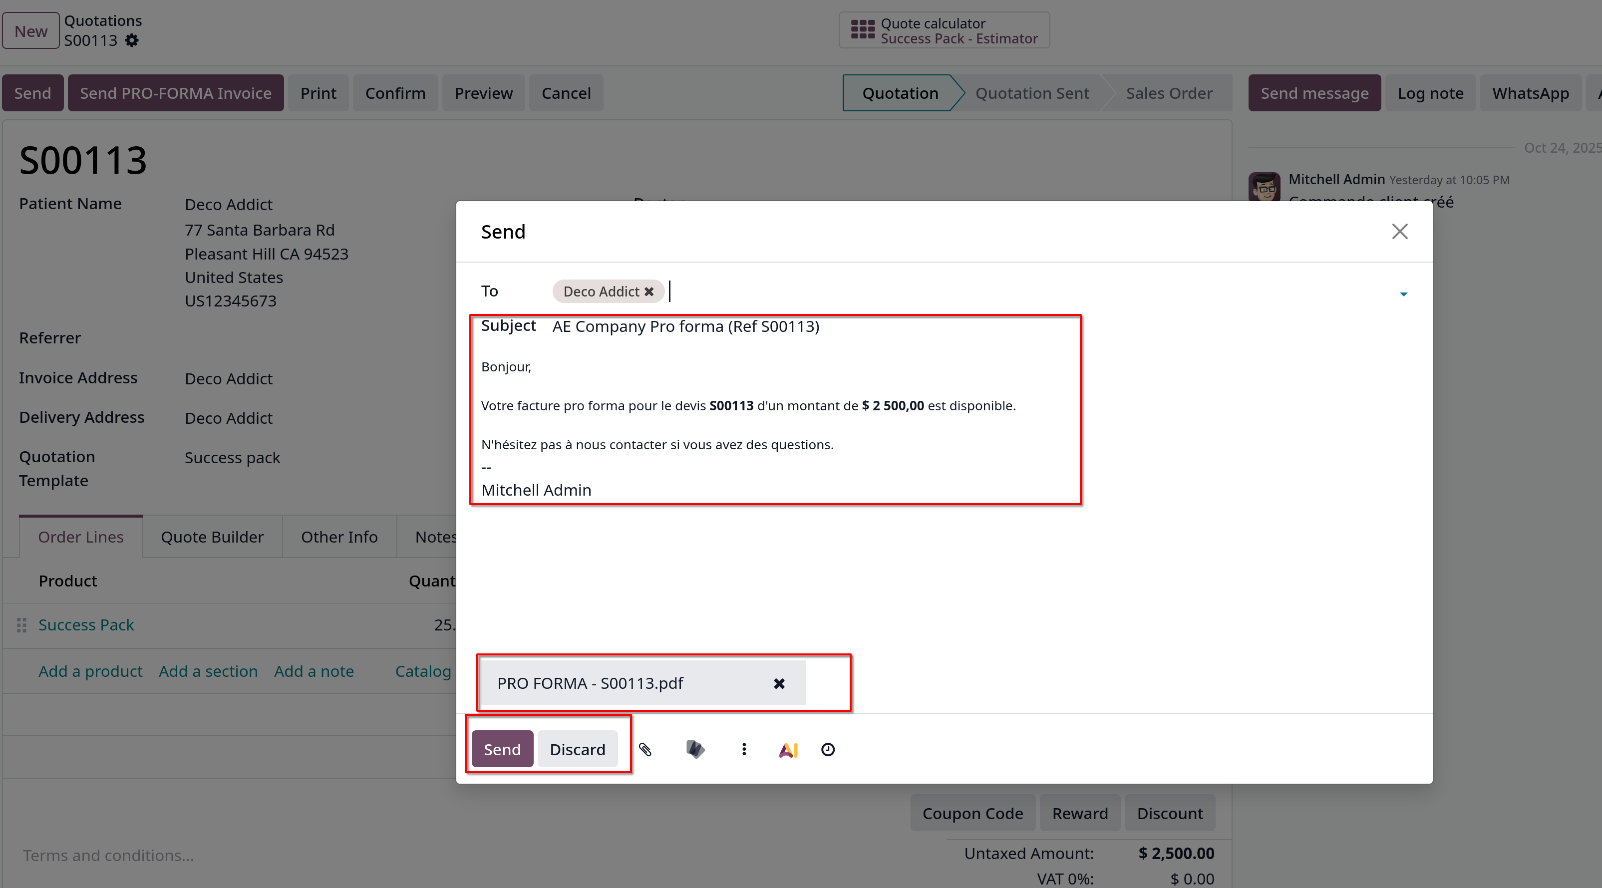Viewport: 1602px width, 888px height.
Task: Open the template cards icon in dialog footer
Action: point(694,749)
